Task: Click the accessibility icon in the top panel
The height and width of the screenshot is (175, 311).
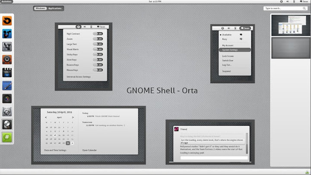Action: click(x=281, y=1)
